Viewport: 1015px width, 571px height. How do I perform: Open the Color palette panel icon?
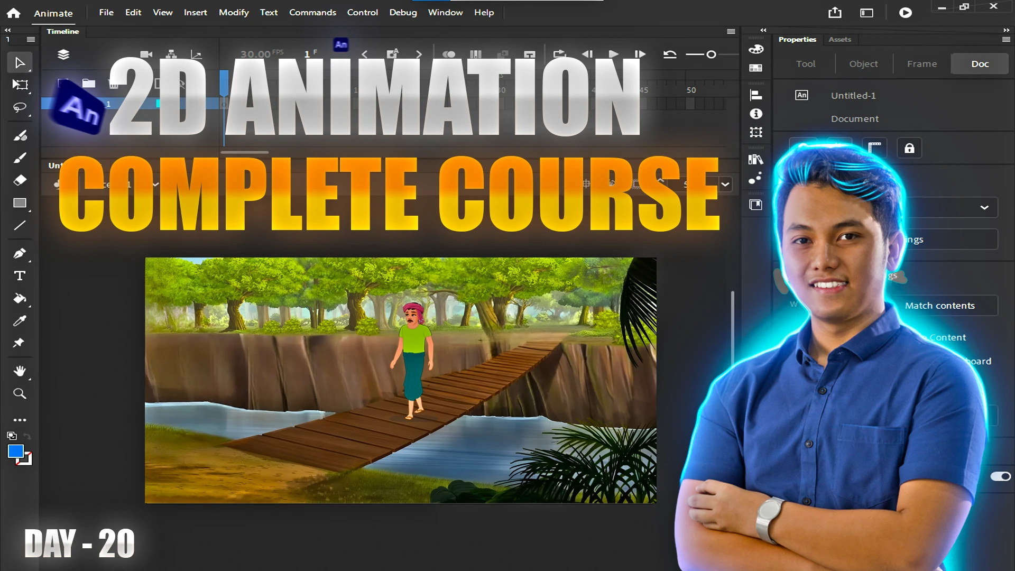point(756,50)
